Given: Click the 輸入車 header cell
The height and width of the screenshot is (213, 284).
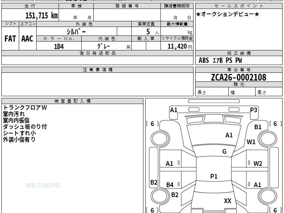Looking at the screenshot, I should point(146,39).
